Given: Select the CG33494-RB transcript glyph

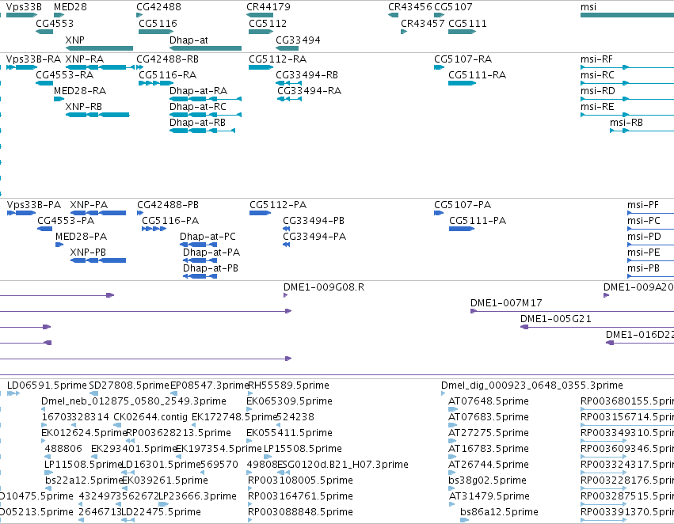Looking at the screenshot, I should tap(288, 83).
